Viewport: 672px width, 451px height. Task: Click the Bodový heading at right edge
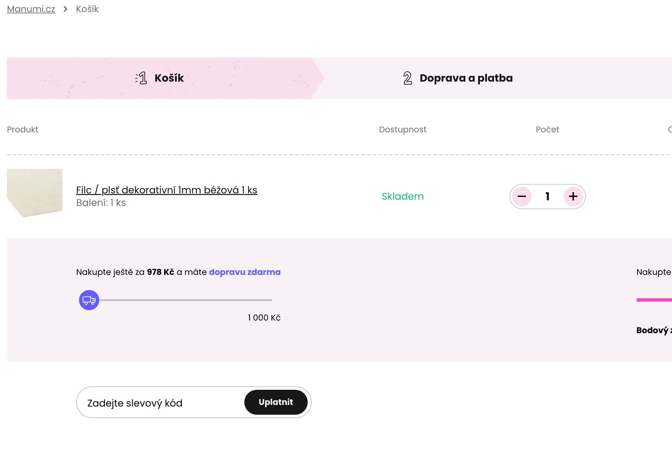[653, 331]
